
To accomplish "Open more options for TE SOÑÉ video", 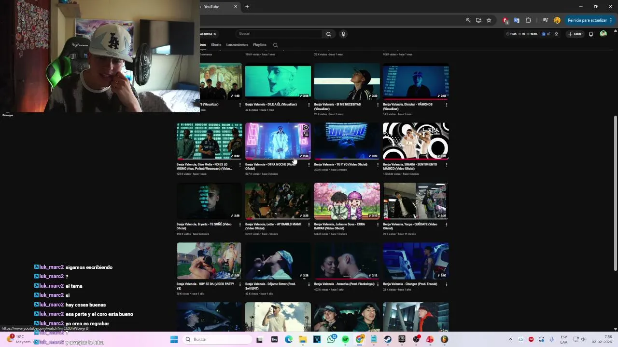I will (x=240, y=225).
